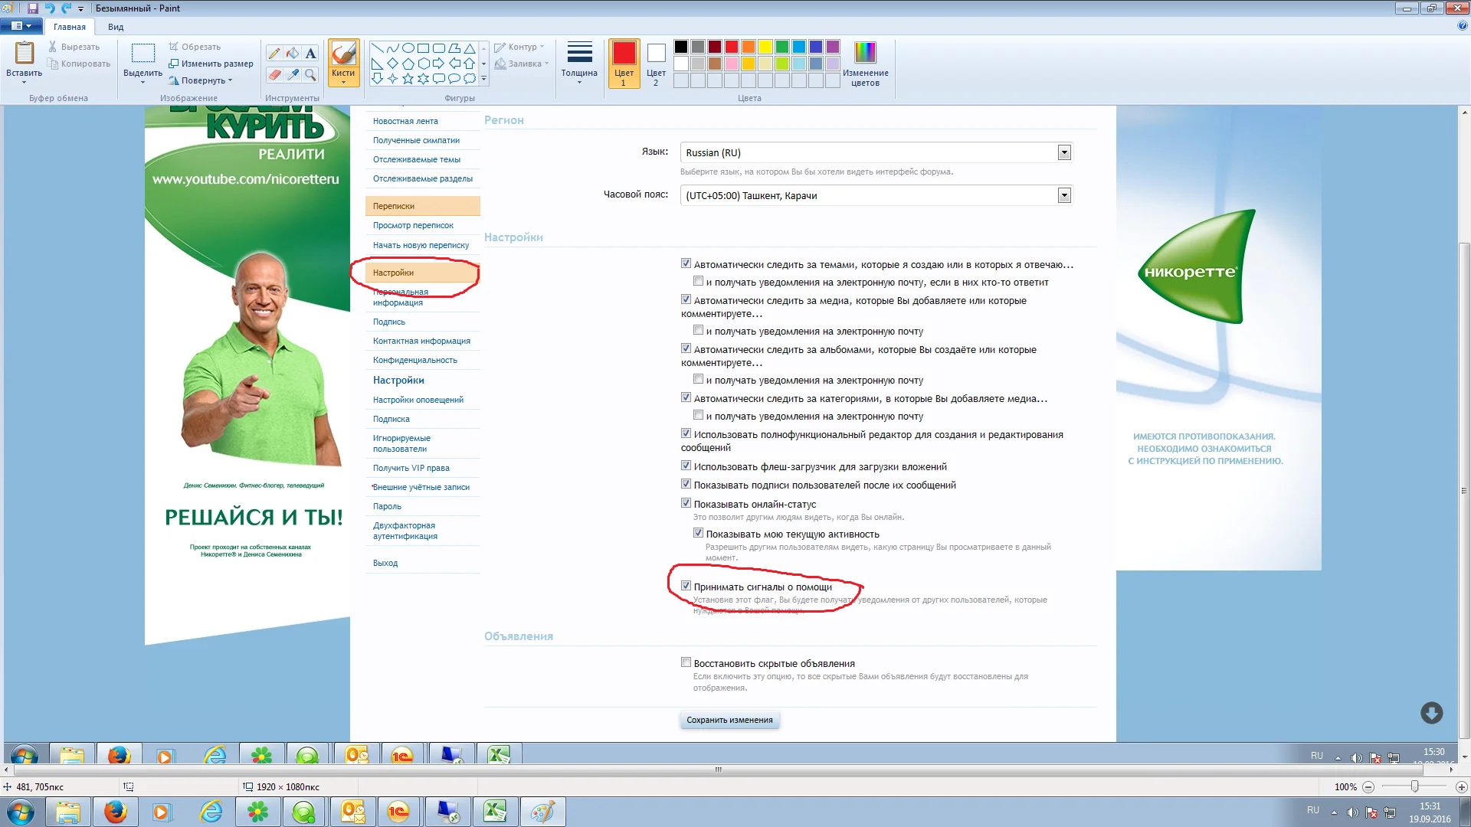Select the Pencil tool
Viewport: 1471px width, 827px height.
coord(274,53)
